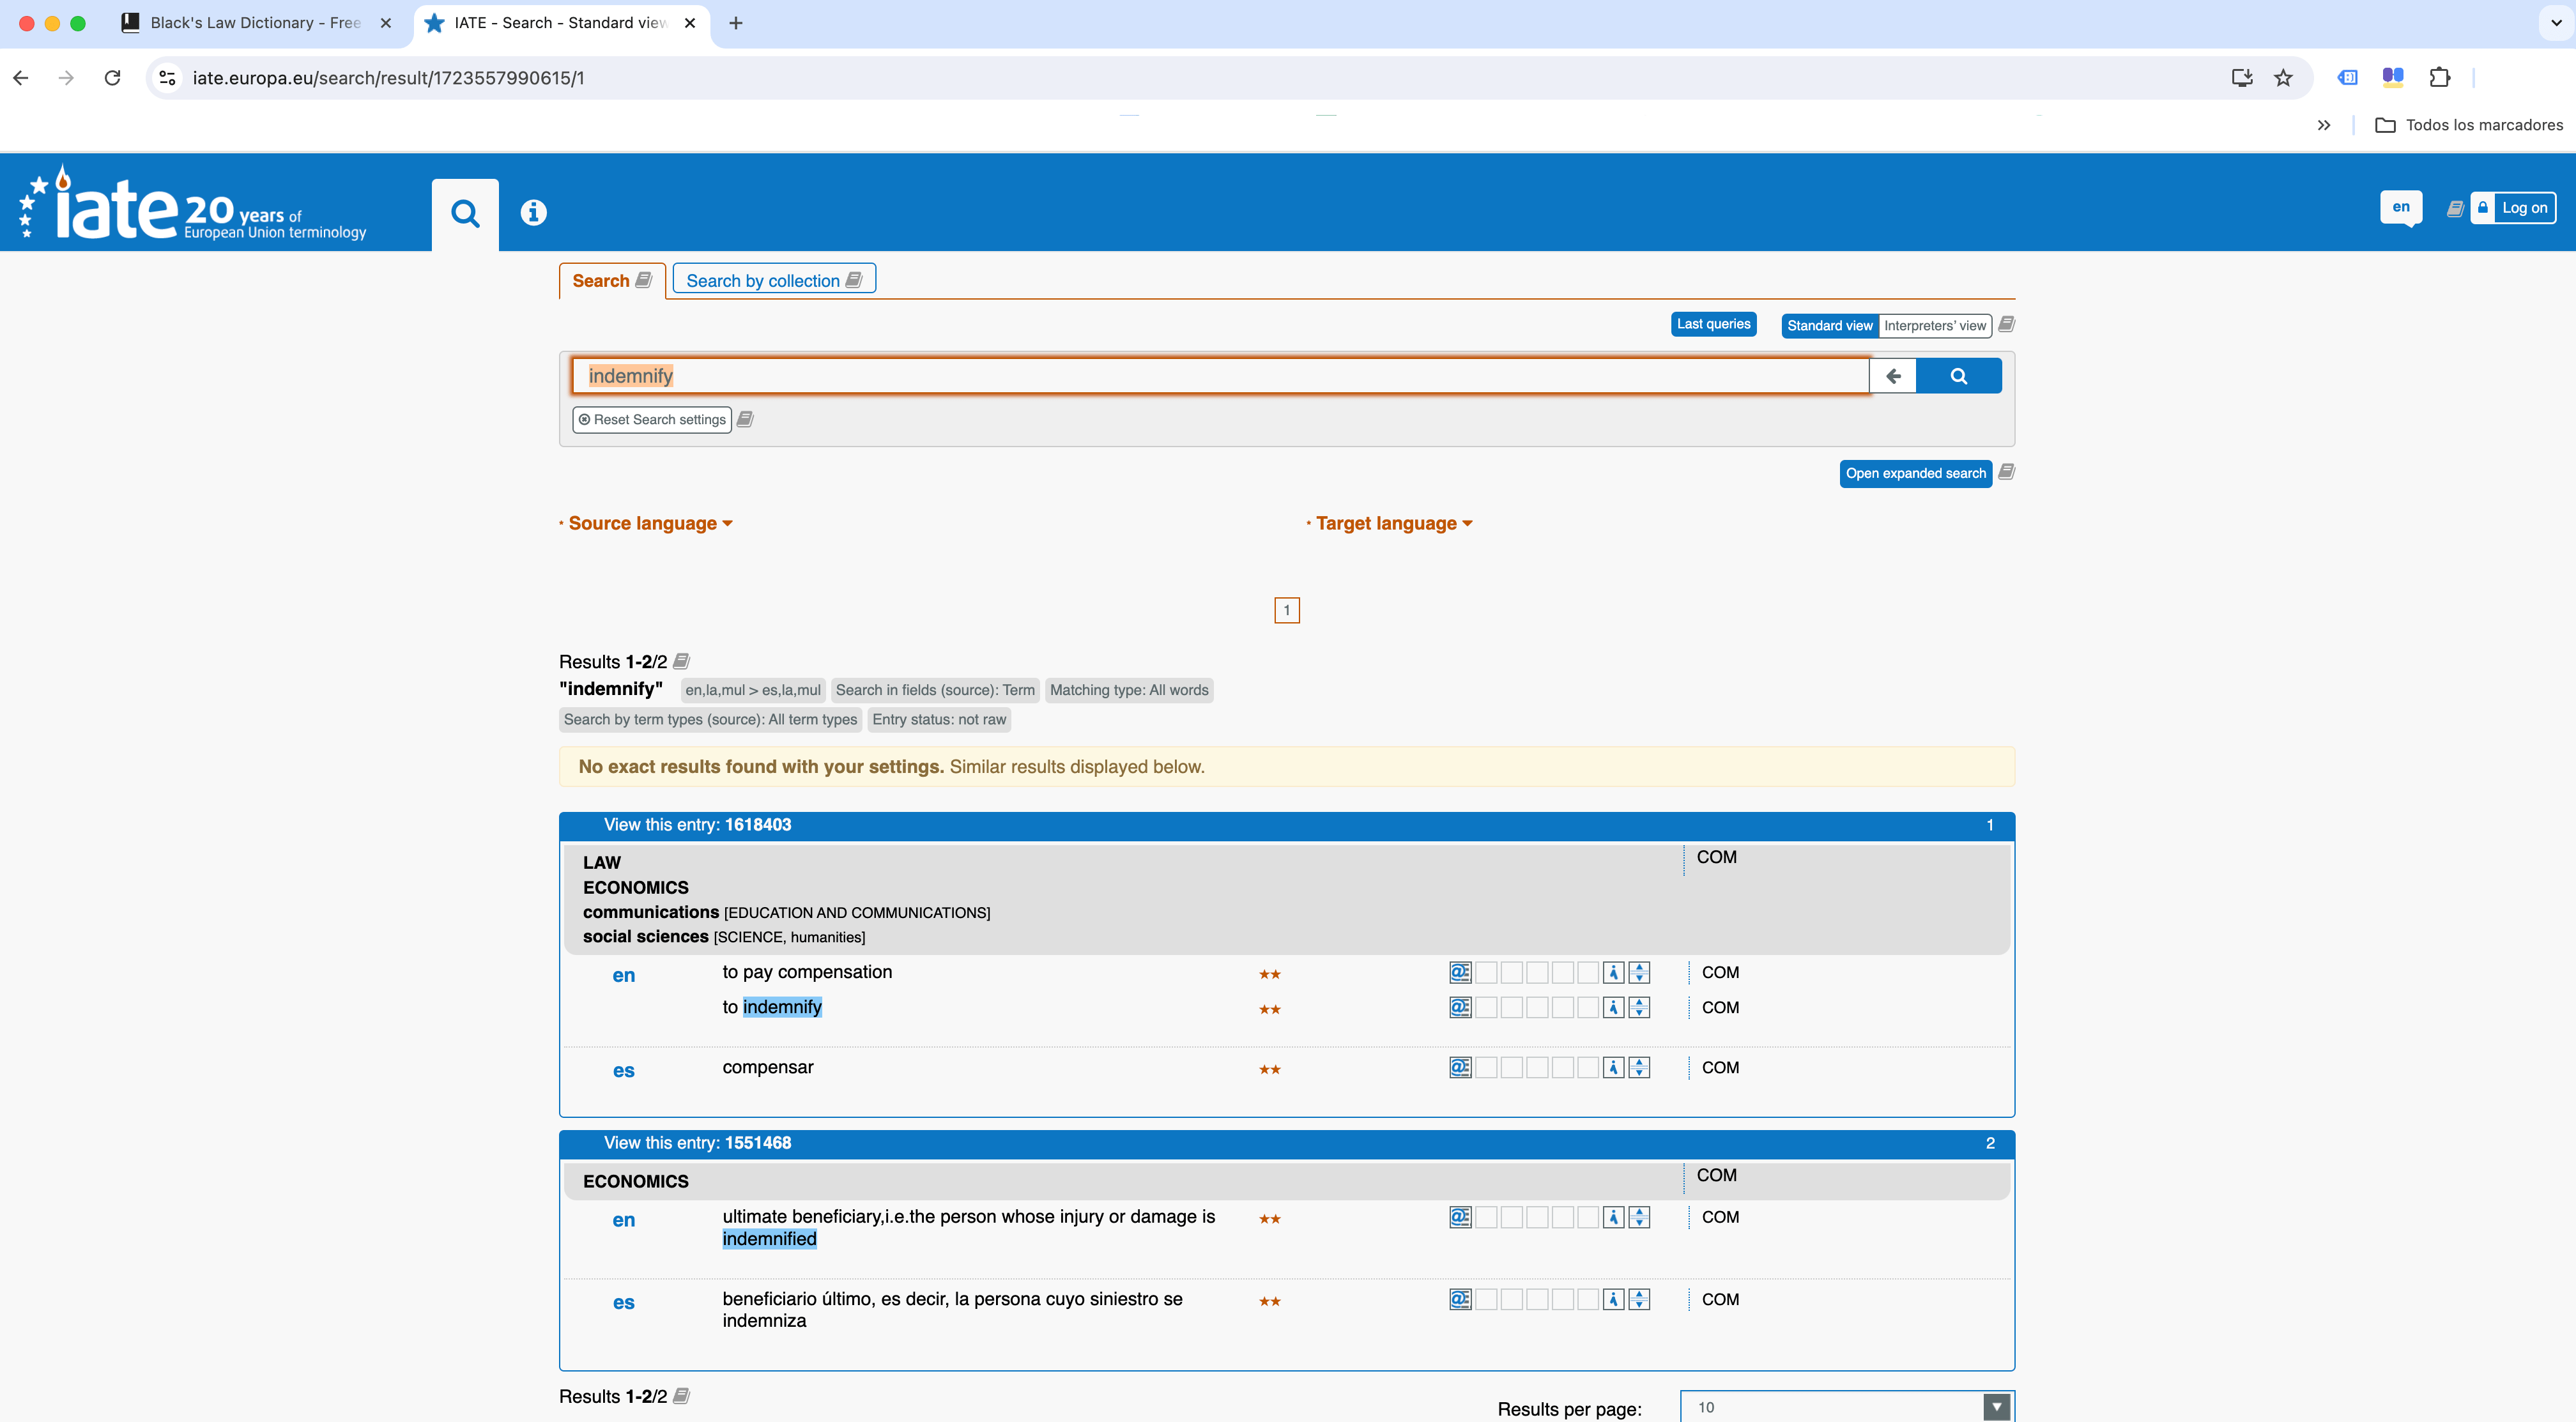Screen dimensions: 2576x1422
Task: Click the iate 20 years logo
Action: point(193,204)
